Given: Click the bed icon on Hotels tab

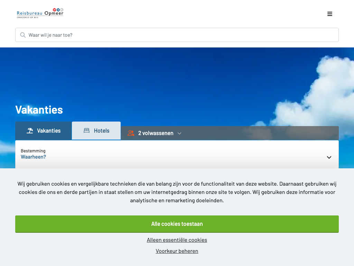Looking at the screenshot, I should coord(86,131).
